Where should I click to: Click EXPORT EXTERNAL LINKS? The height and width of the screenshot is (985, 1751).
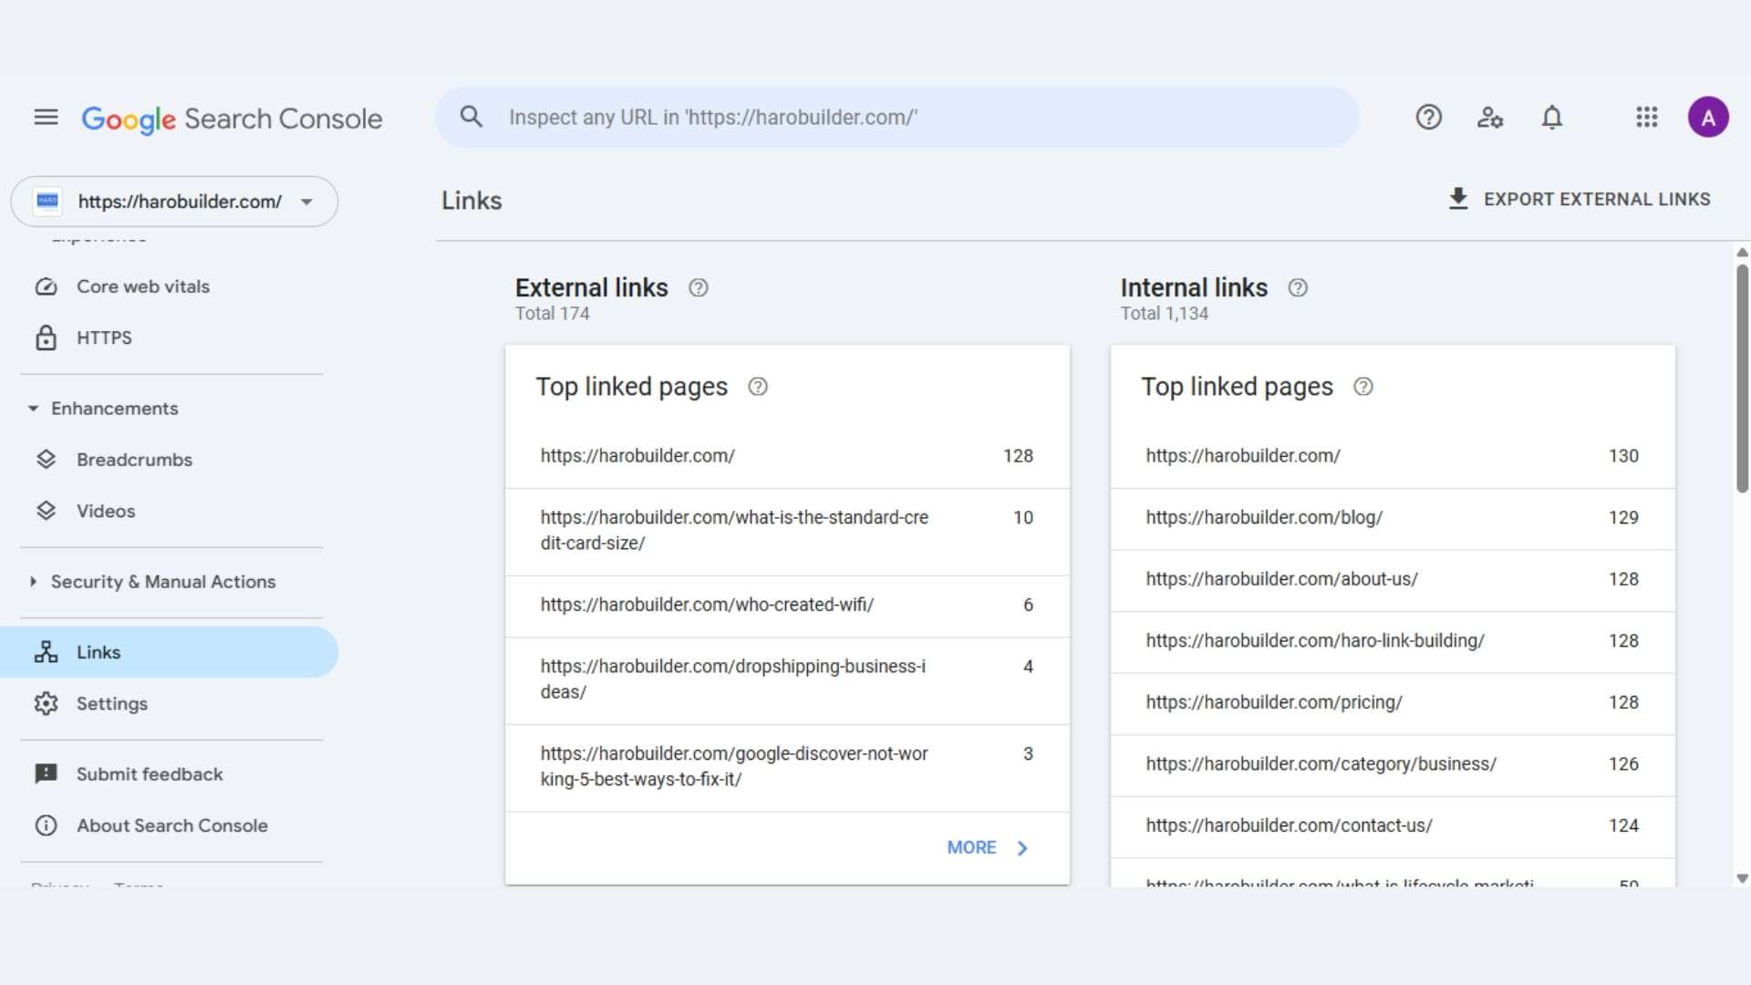coord(1579,199)
